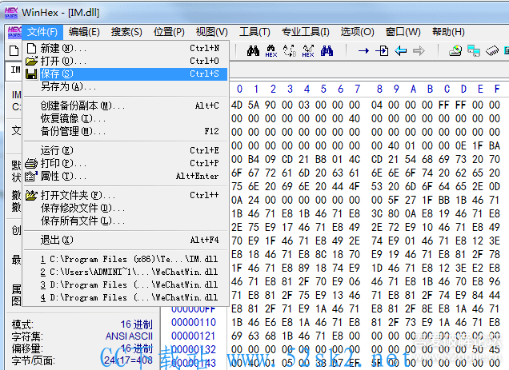The image size is (509, 370).
Task: Click the gray Forward arrow icon
Action: (419, 51)
